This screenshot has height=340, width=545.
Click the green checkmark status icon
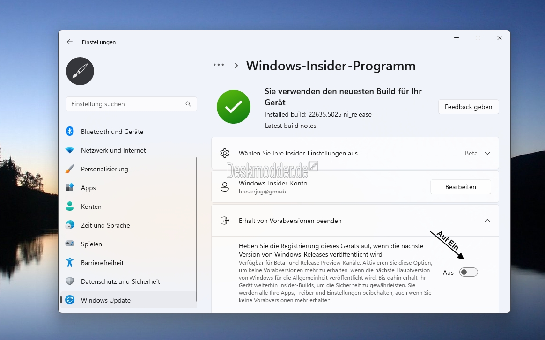coord(234,107)
